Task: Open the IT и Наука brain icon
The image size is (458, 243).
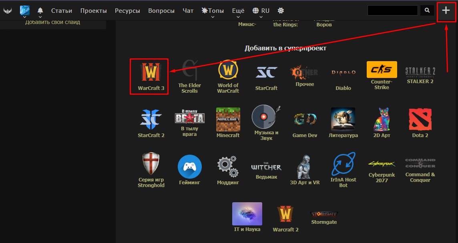Action: coord(247,214)
